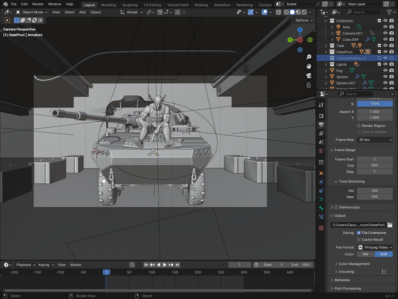
Task: Open the Render menu
Action: click(38, 4)
